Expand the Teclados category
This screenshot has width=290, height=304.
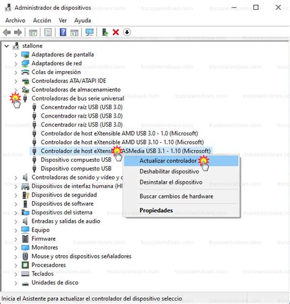pyautogui.click(x=16, y=274)
